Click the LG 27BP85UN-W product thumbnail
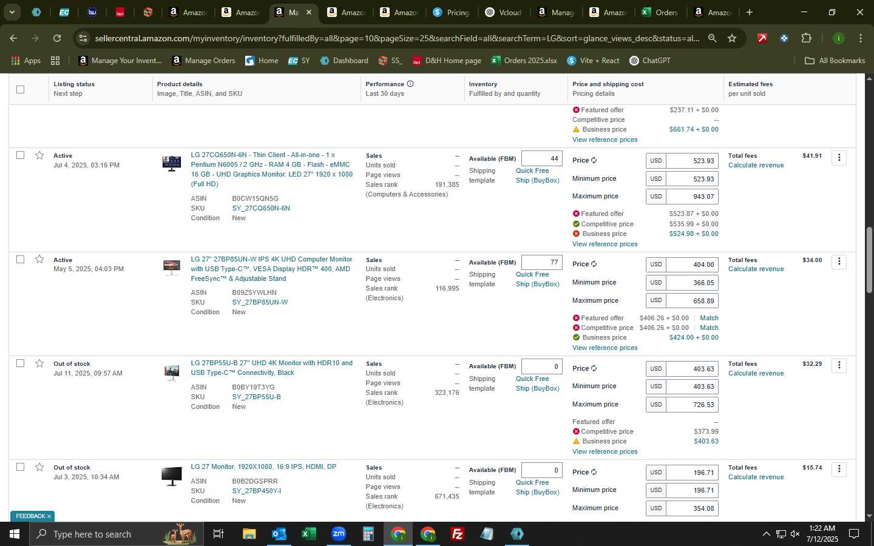 (x=172, y=268)
